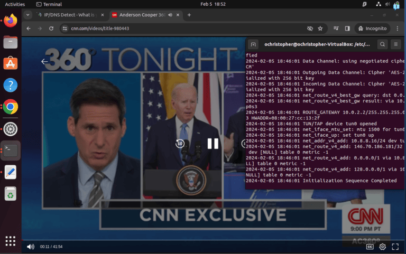Screen dimensions: 406x254
Task: Click the Incognito indicator button
Action: 372,29
